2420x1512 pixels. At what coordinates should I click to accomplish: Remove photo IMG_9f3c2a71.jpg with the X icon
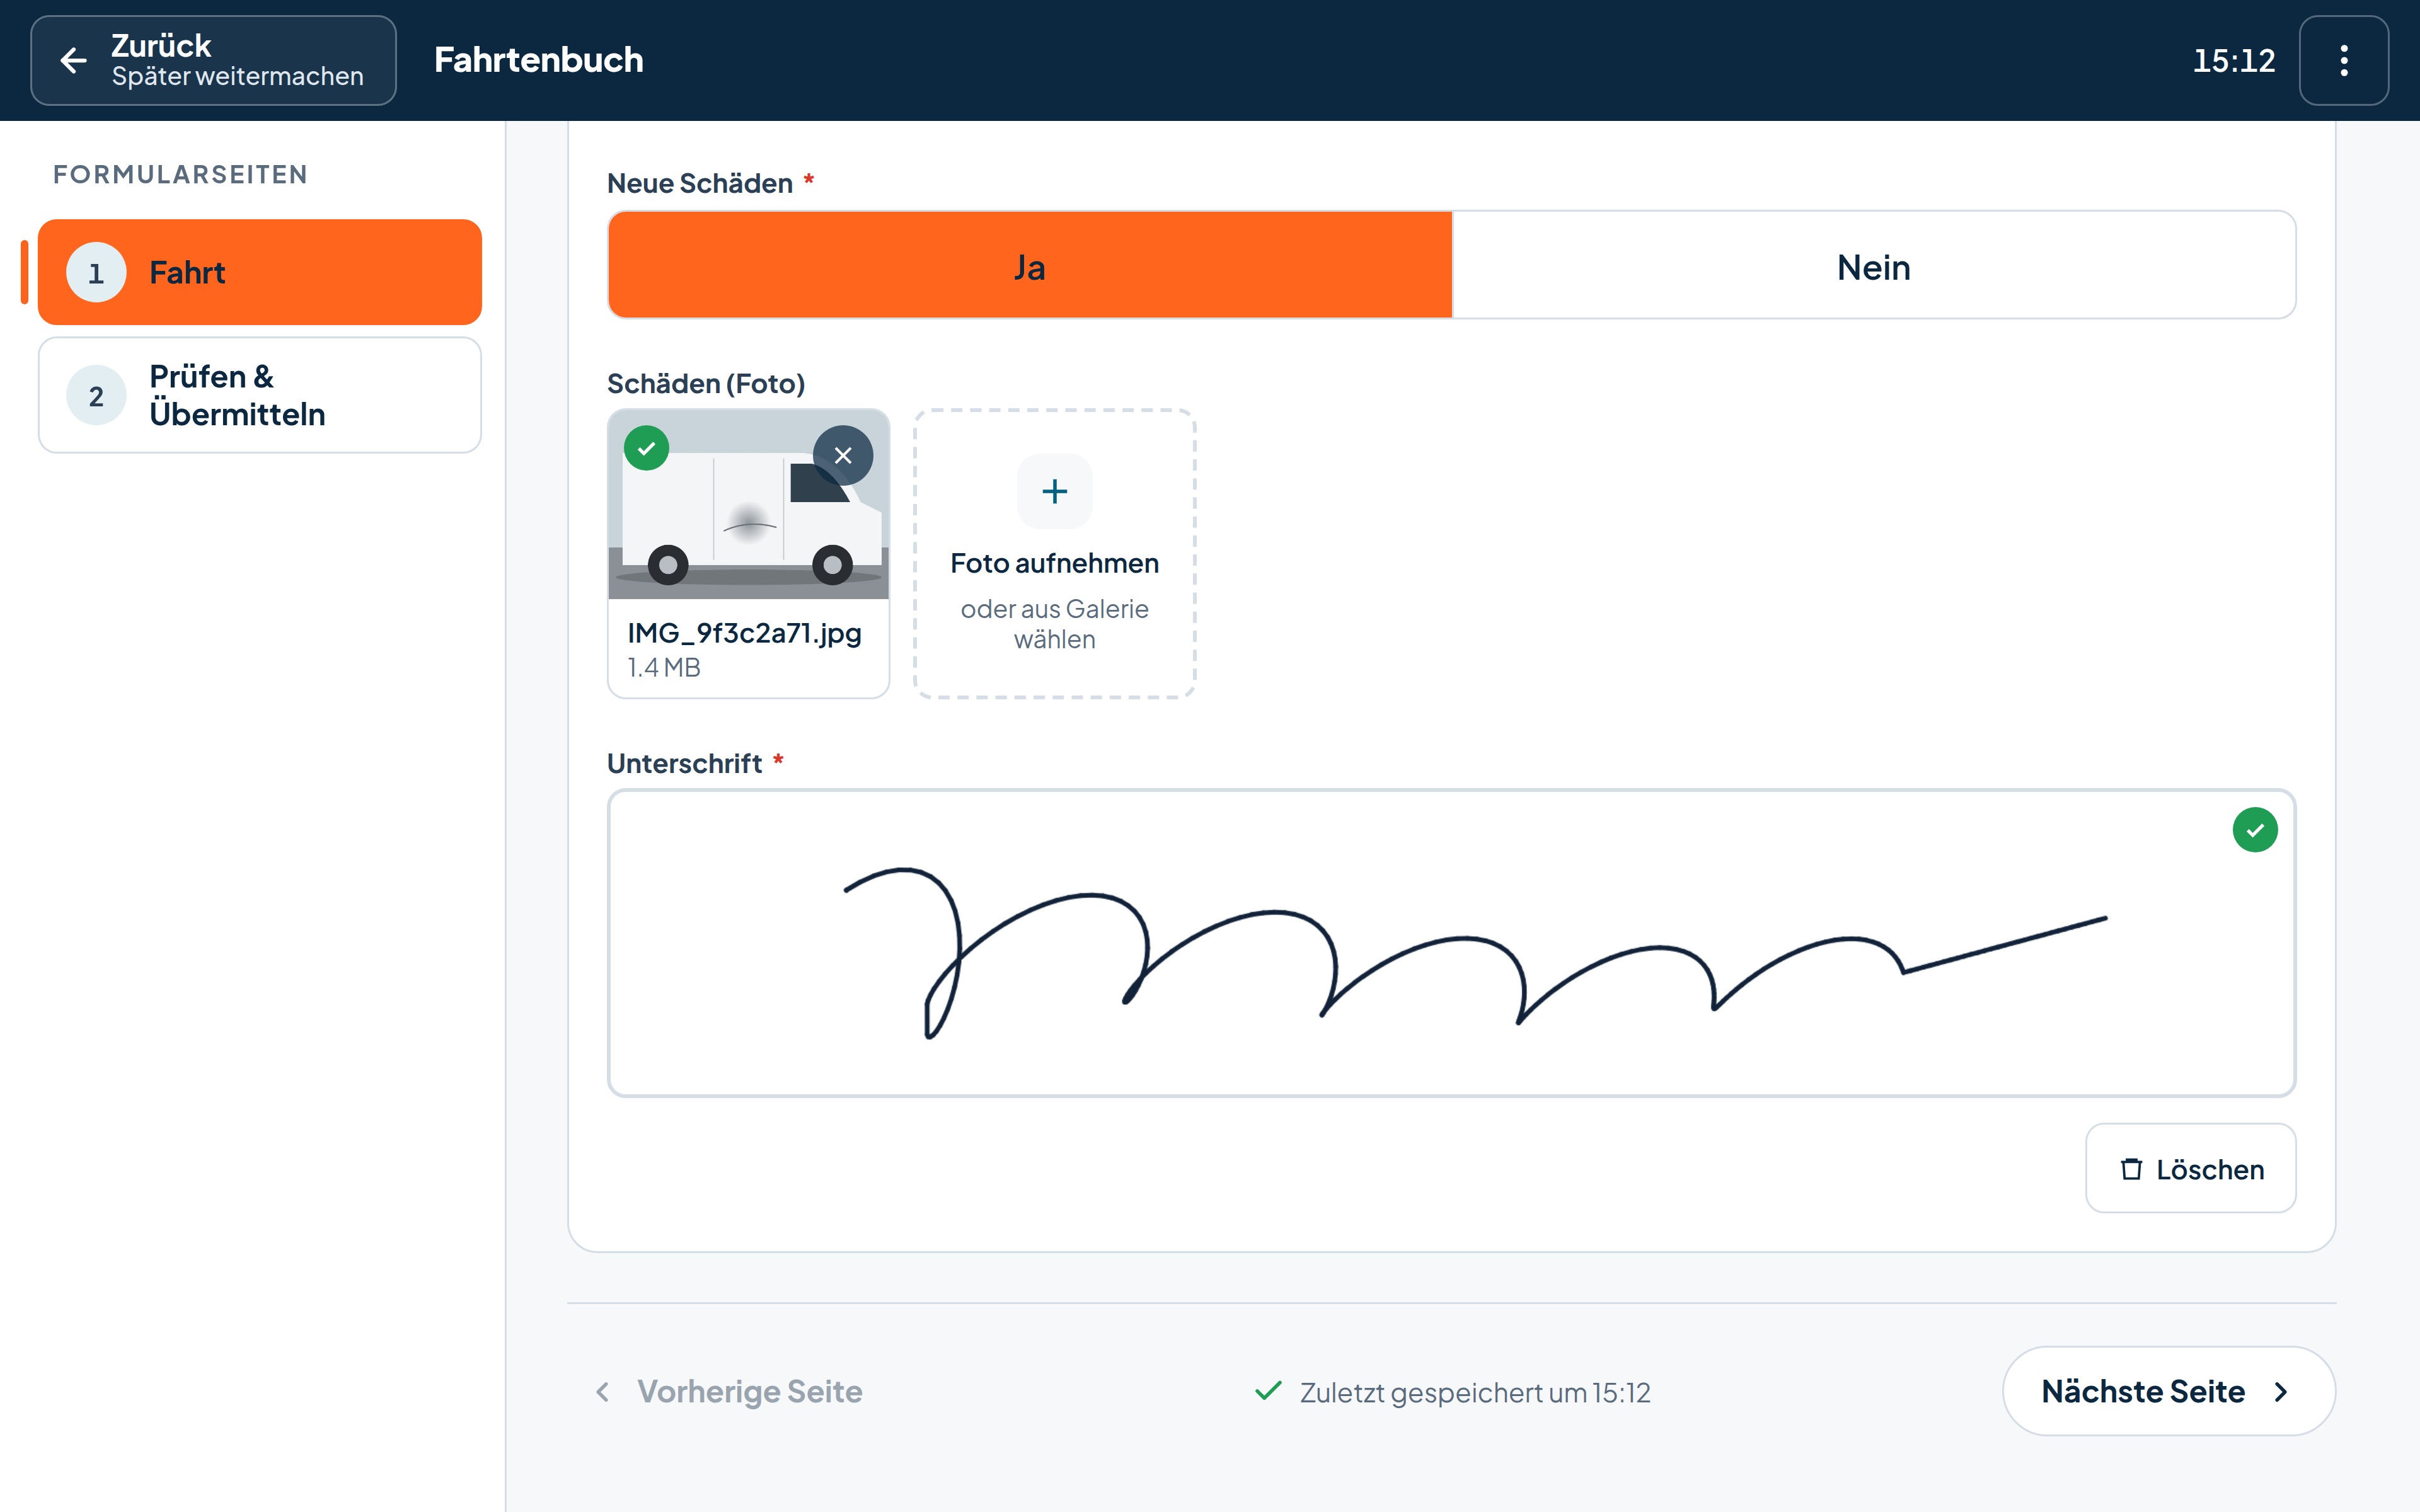pos(843,456)
